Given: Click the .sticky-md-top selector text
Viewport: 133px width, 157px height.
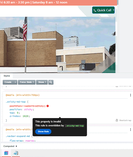Looking at the screenshot, I should [x=16, y=102].
